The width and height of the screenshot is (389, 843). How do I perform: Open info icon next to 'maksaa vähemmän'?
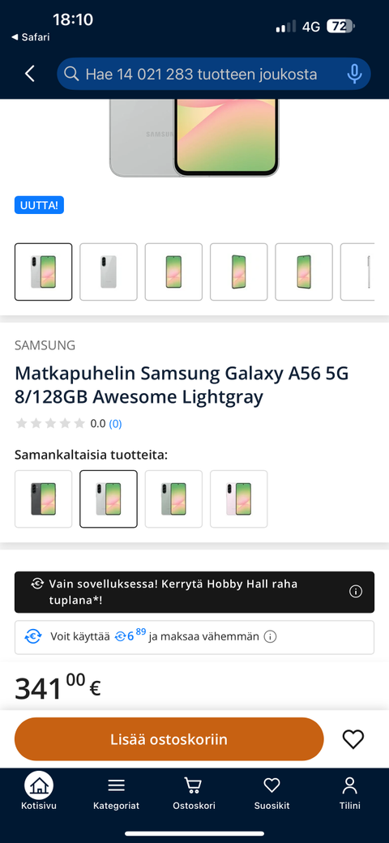coord(271,637)
